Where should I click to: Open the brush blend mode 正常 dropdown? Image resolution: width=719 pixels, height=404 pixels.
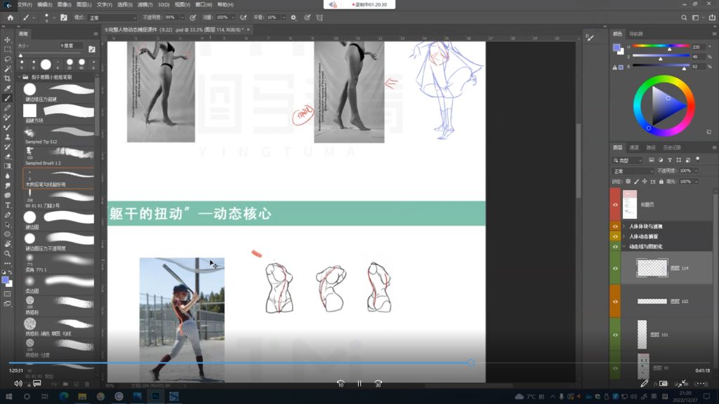tap(112, 17)
